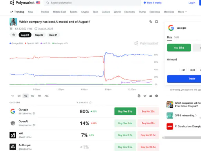Viewport: 201px width, 151px height.
Task: Expand the Google outcome row
Action: click(84, 111)
